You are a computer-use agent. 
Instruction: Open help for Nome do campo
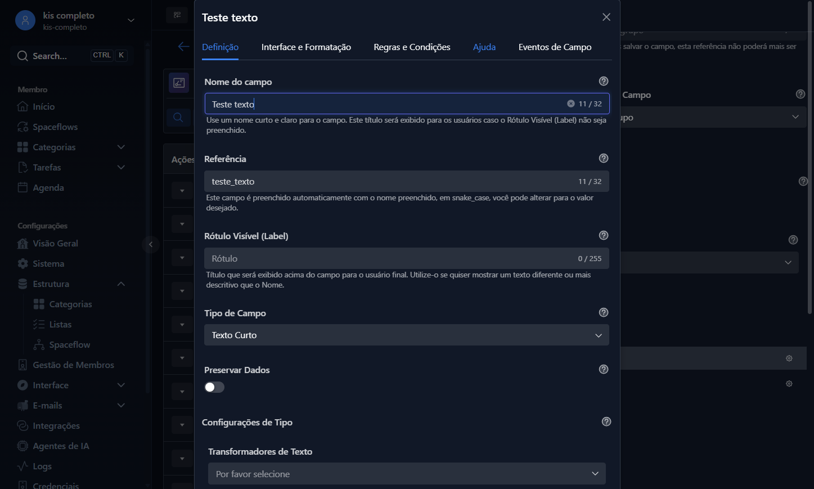604,81
